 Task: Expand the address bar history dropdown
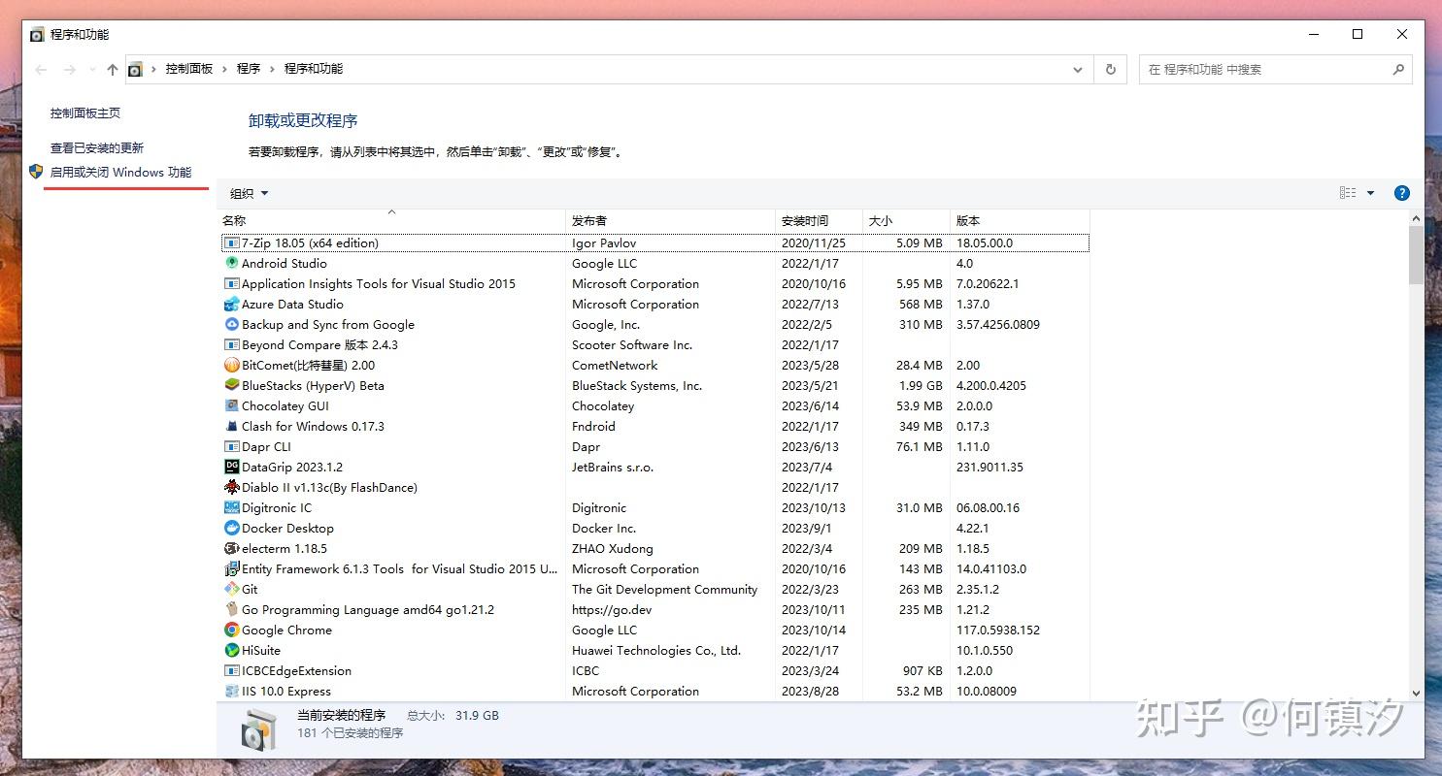pos(1078,69)
